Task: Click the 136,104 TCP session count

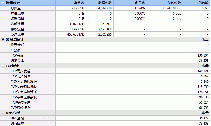Action: 203,55
